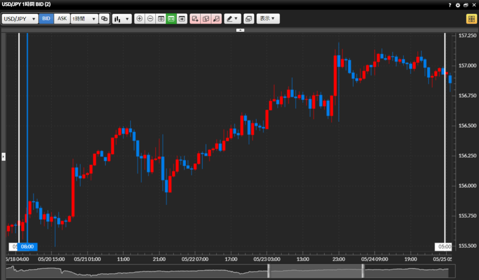Open the pencil drawing tools menu
The image size is (479, 280).
[232, 19]
